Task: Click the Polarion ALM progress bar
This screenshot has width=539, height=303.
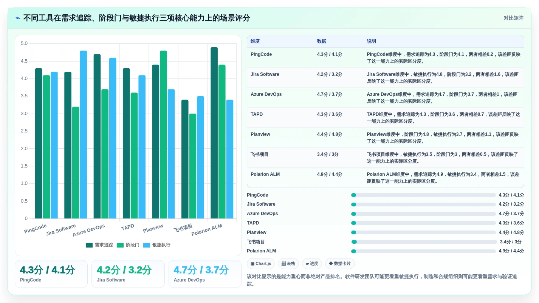Action: pos(423,251)
